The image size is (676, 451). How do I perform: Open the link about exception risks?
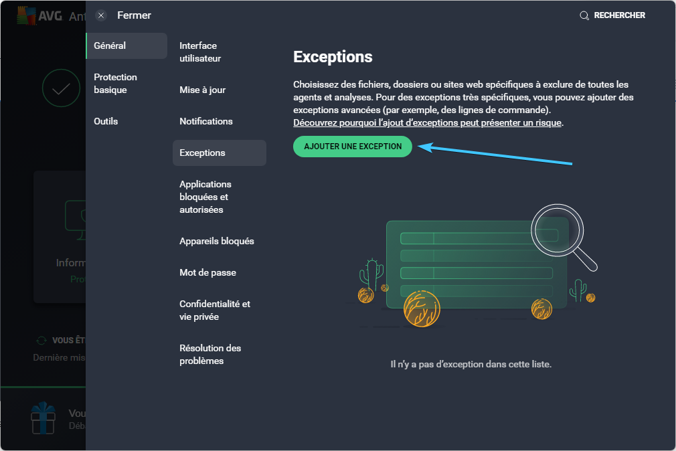tap(428, 123)
